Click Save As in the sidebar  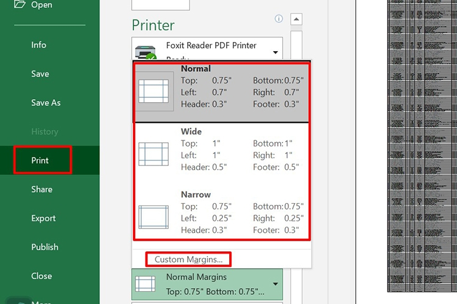[46, 103]
